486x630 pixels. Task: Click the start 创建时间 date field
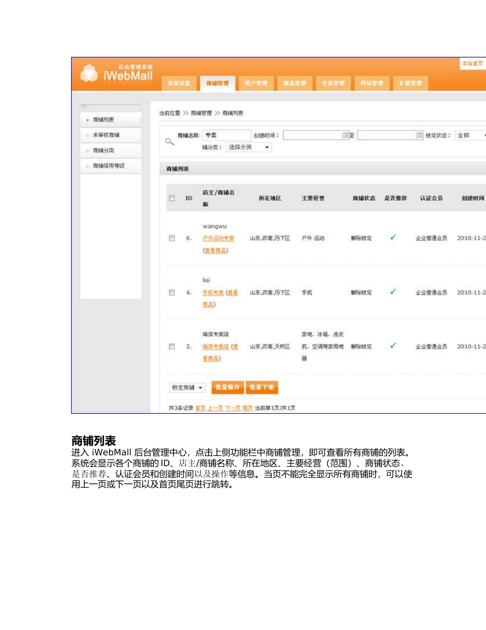point(316,135)
